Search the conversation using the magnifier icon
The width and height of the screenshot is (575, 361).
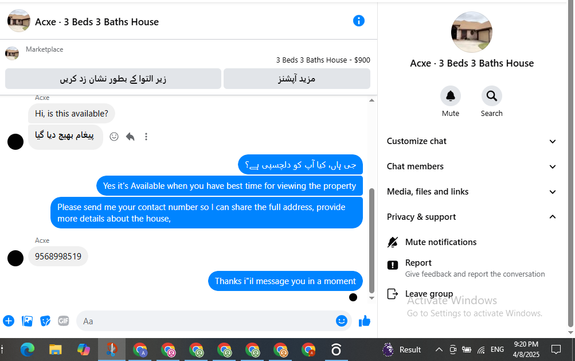point(491,96)
